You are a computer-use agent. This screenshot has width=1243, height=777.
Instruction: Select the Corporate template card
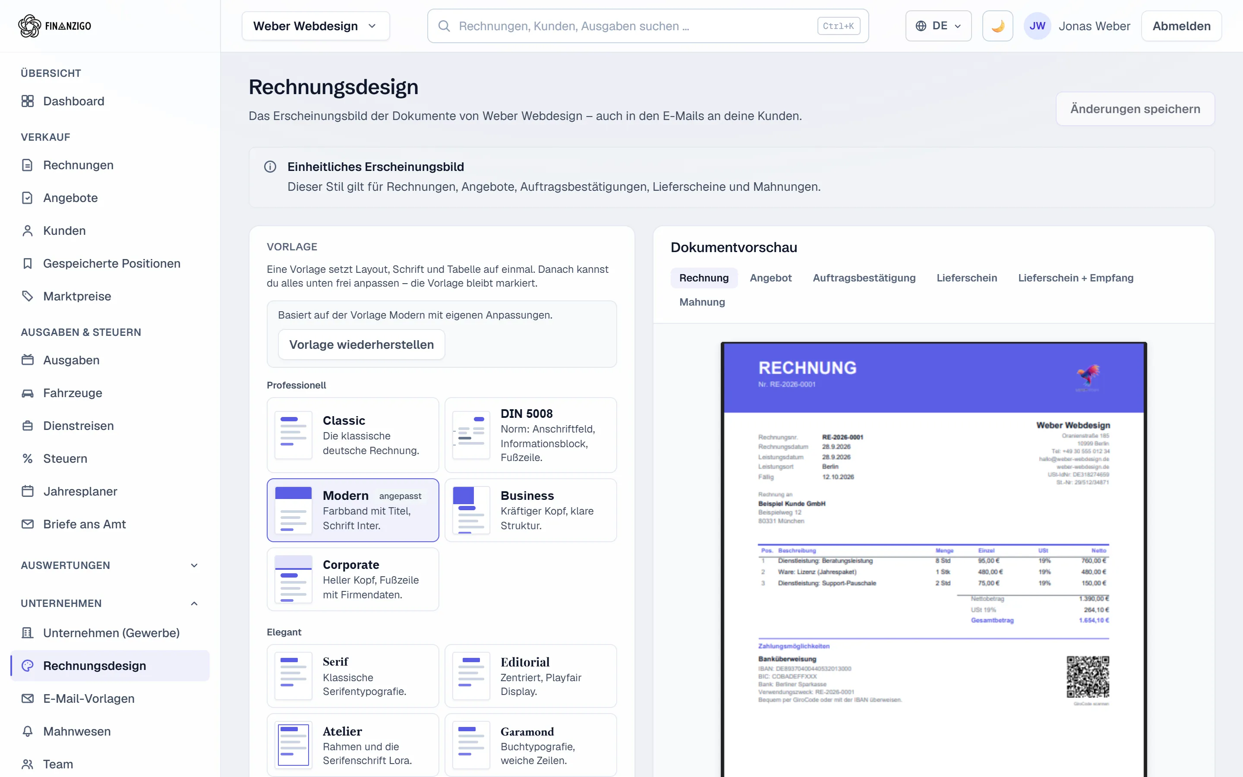[x=353, y=580]
